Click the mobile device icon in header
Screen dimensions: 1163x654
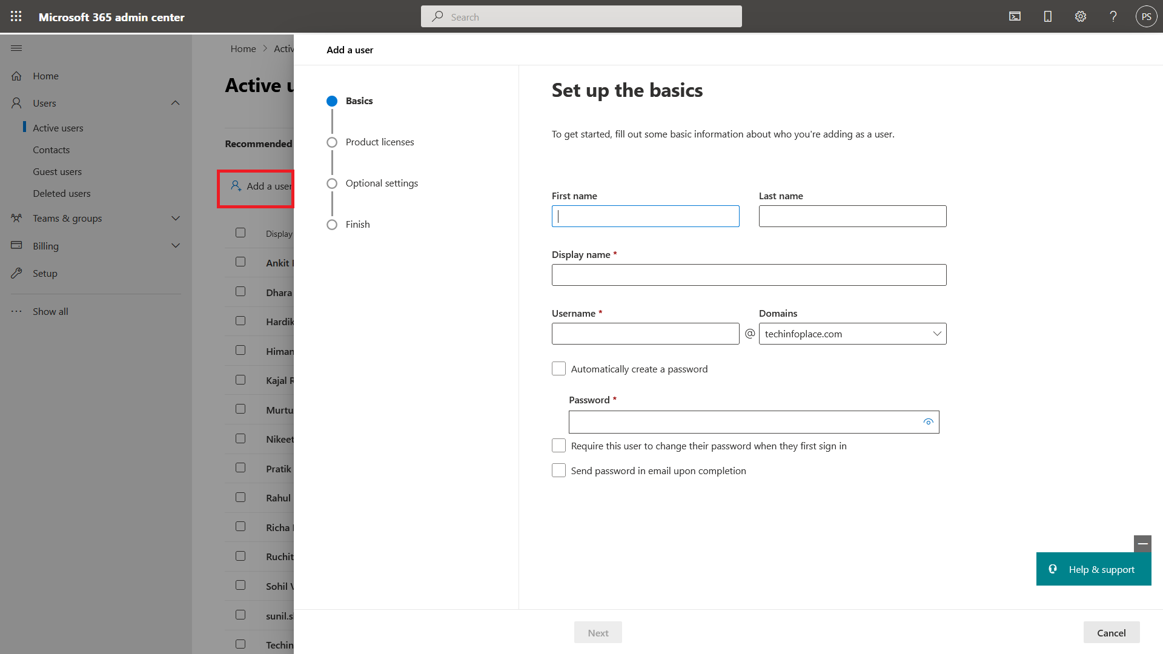1048,16
